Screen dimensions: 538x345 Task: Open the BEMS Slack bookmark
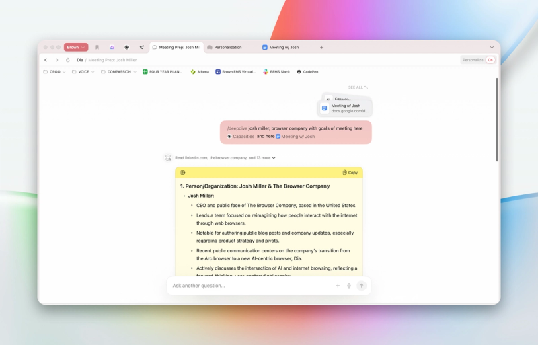(276, 72)
